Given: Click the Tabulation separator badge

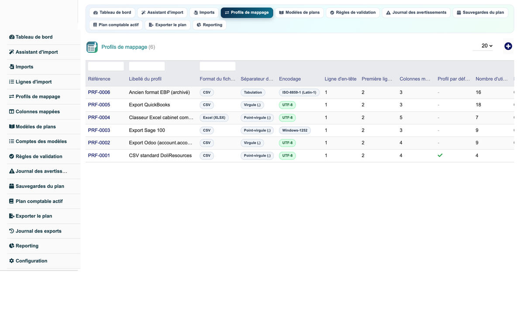Looking at the screenshot, I should tap(253, 92).
